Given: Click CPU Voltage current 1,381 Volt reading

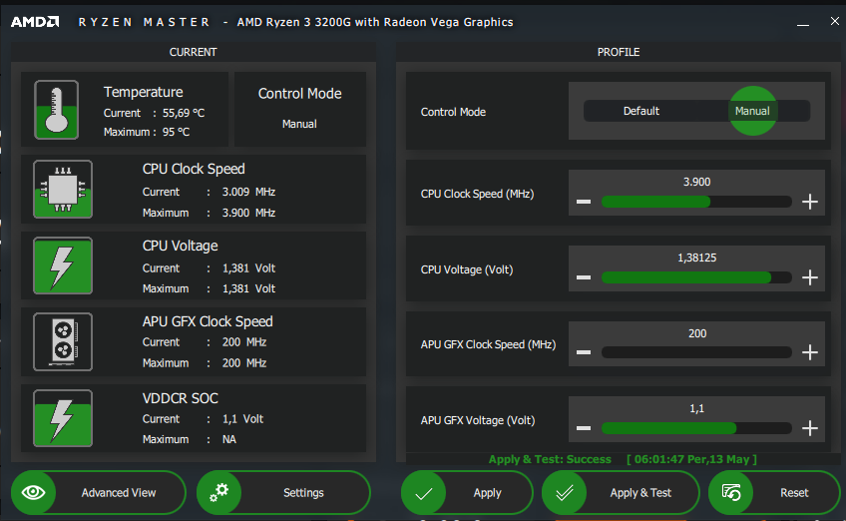Looking at the screenshot, I should (248, 268).
